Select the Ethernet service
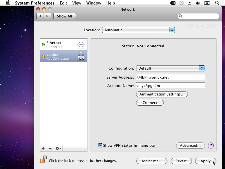This screenshot has height=169, width=225. click(x=64, y=45)
